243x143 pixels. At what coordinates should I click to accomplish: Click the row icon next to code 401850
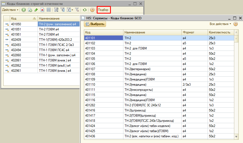pyautogui.click(x=7, y=24)
